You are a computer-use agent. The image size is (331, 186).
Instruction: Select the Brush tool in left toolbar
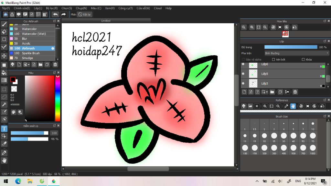(x=4, y=24)
